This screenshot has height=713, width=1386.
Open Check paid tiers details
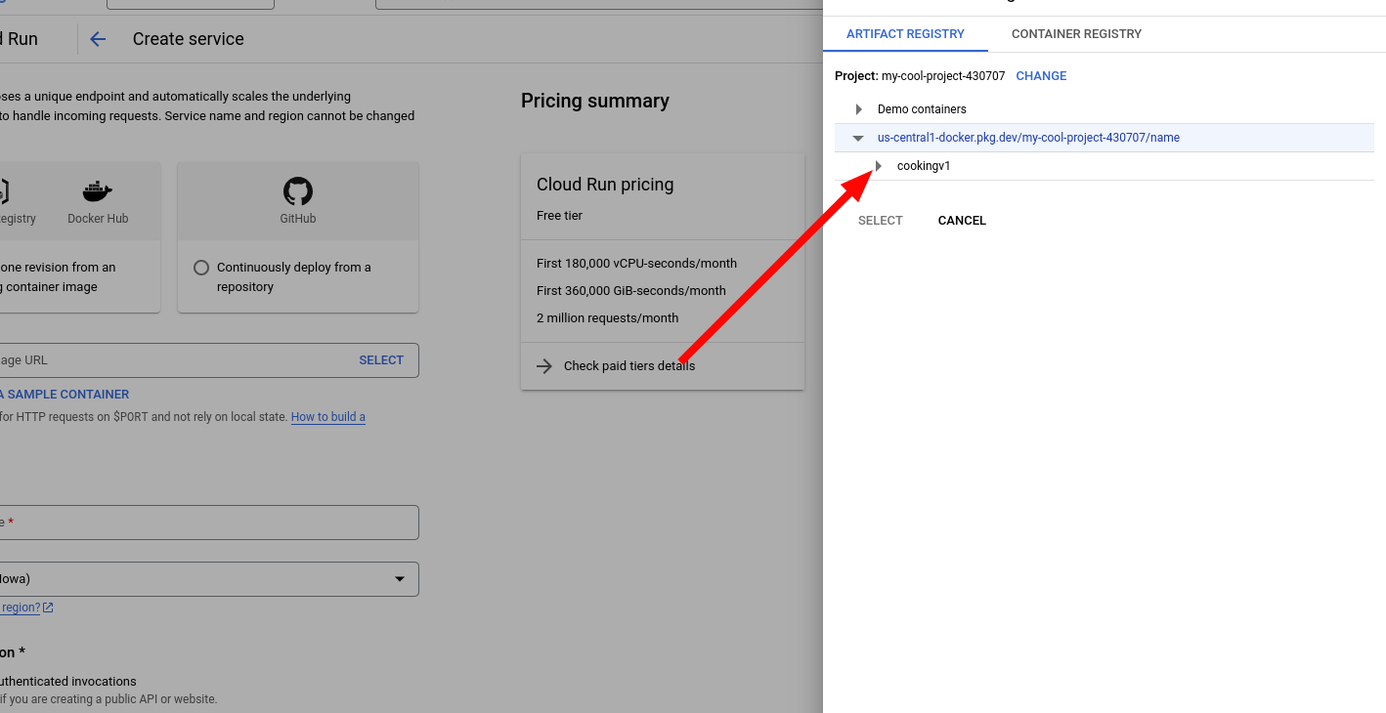click(629, 366)
